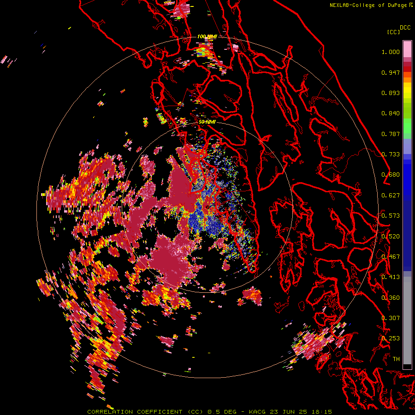Click the 100 NMI range ring label
Screen dimensions: 415x415
207,36
